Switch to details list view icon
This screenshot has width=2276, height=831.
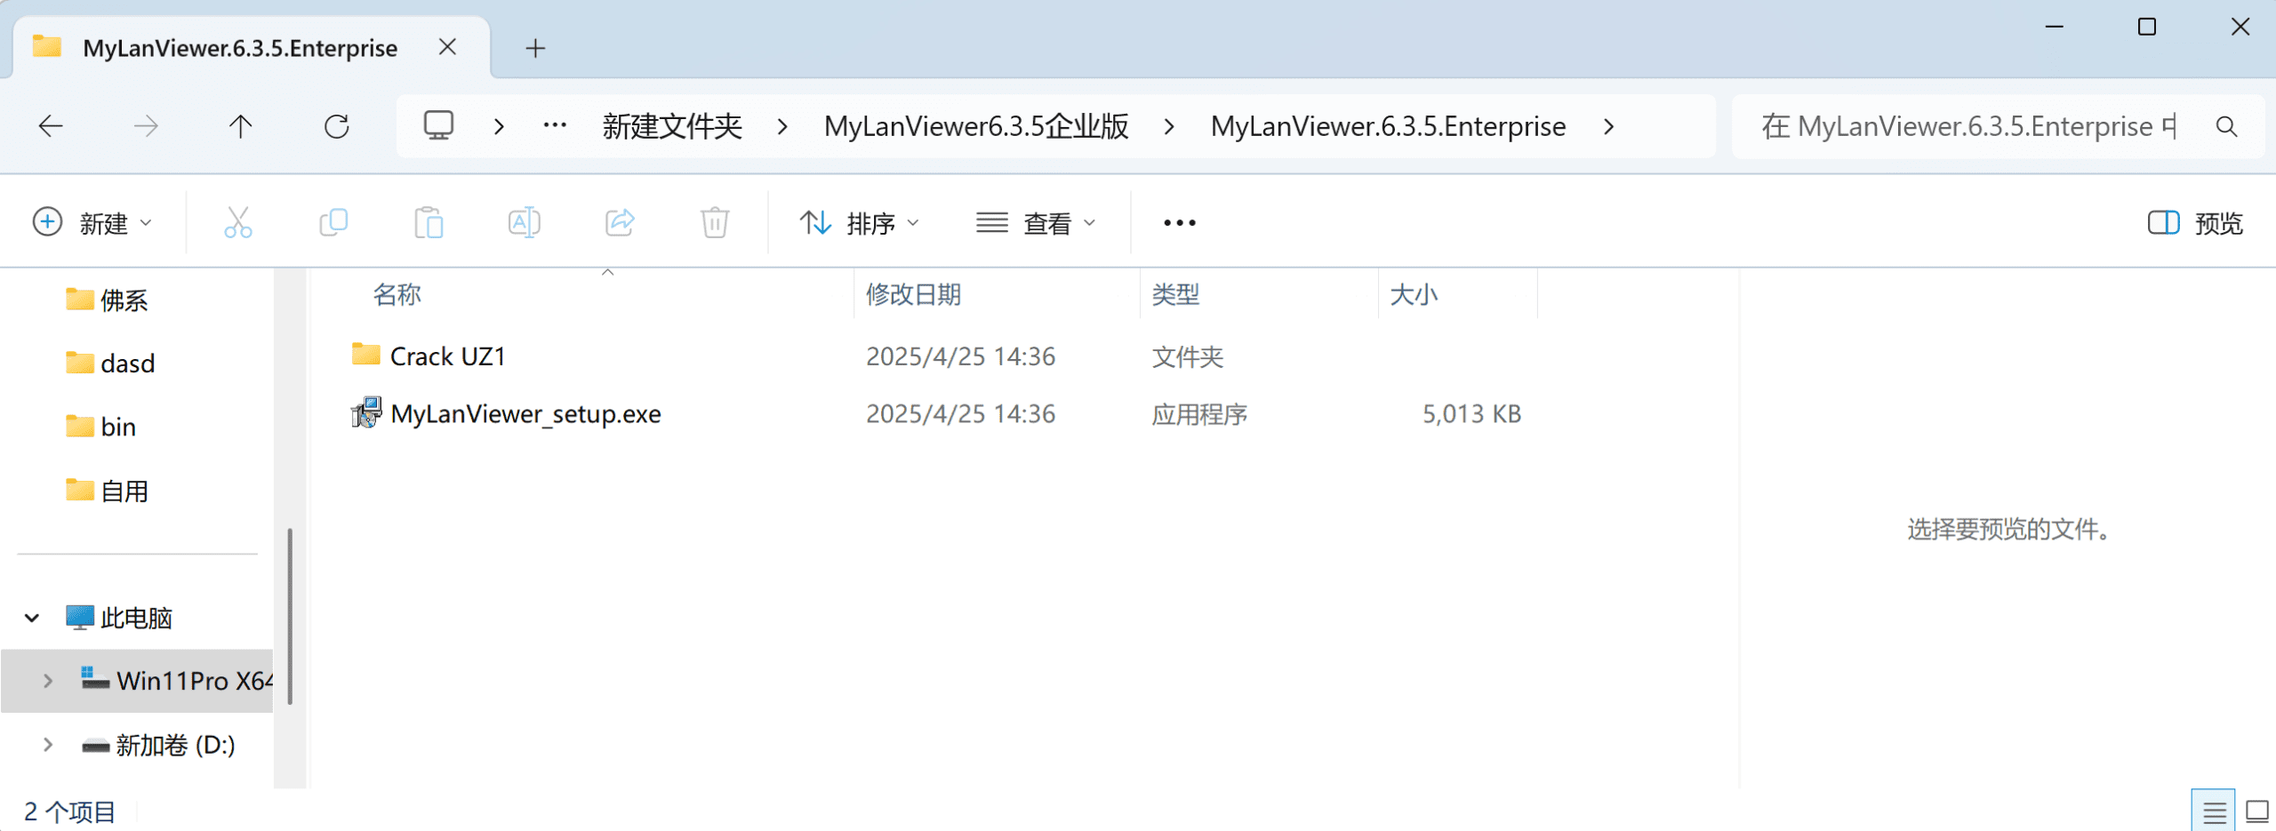(x=2214, y=811)
